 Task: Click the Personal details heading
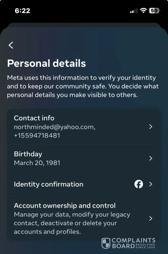click(x=46, y=63)
